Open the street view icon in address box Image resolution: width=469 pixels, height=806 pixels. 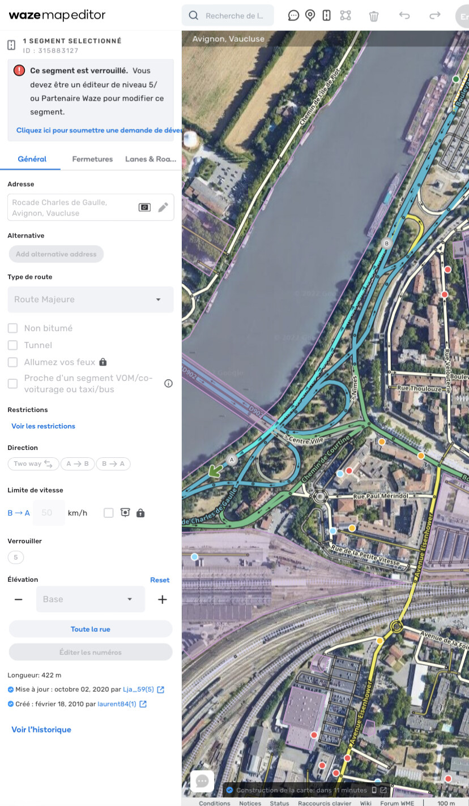click(x=145, y=207)
